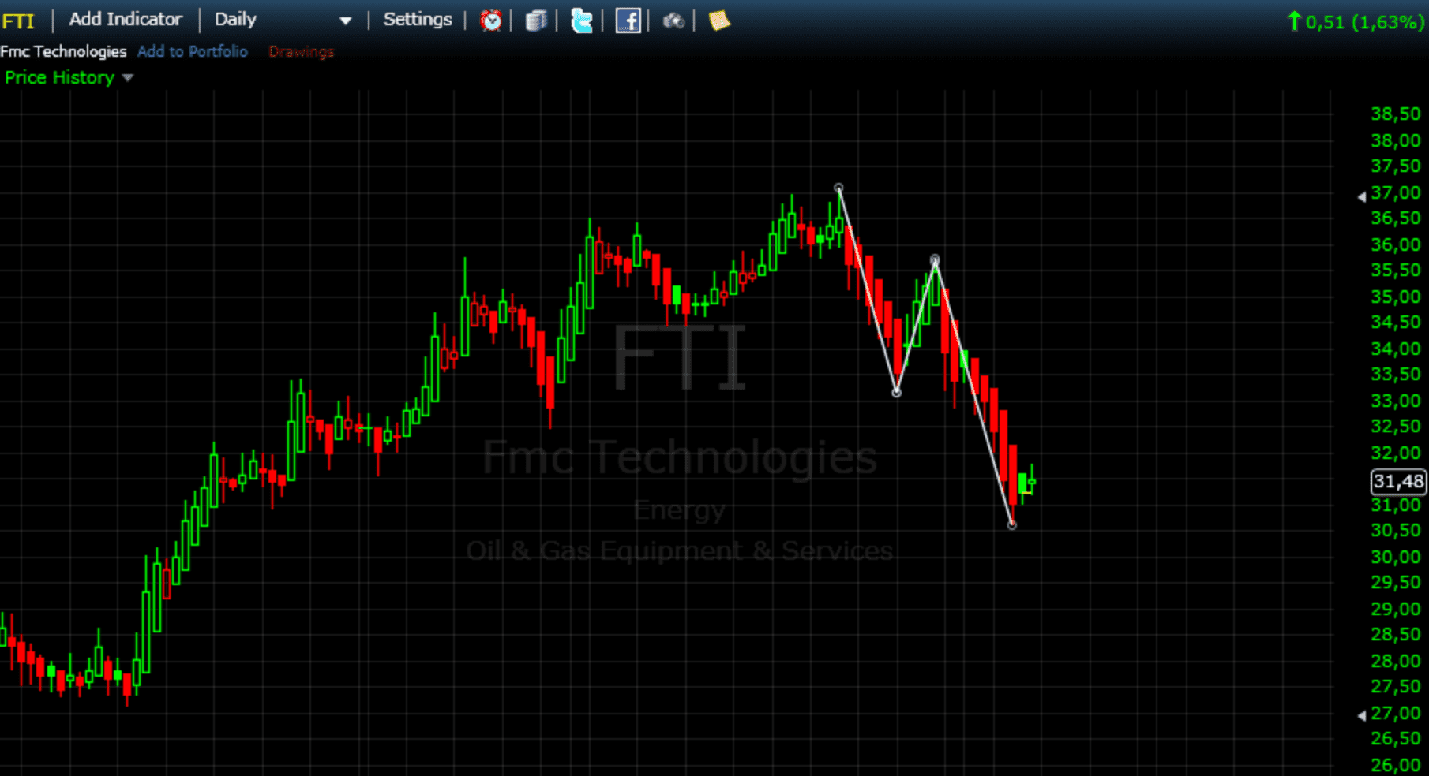This screenshot has width=1429, height=776.
Task: Open the yellow sticky note icon
Action: coord(719,21)
